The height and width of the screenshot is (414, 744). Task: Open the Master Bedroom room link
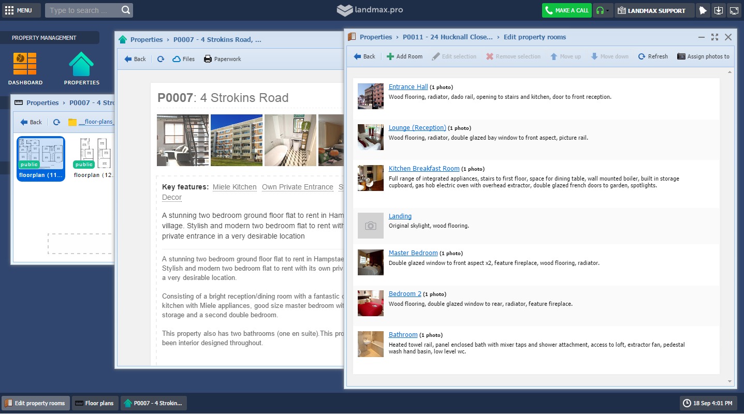(413, 253)
